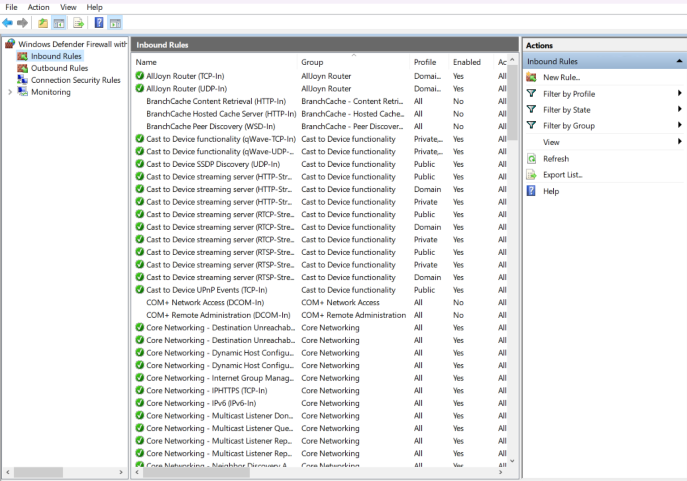Image resolution: width=687 pixels, height=481 pixels.
Task: Click New Rule... in the Actions pane
Action: pyautogui.click(x=562, y=77)
